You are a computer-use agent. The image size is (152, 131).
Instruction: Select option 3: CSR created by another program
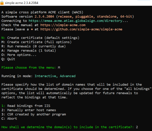[34, 114]
